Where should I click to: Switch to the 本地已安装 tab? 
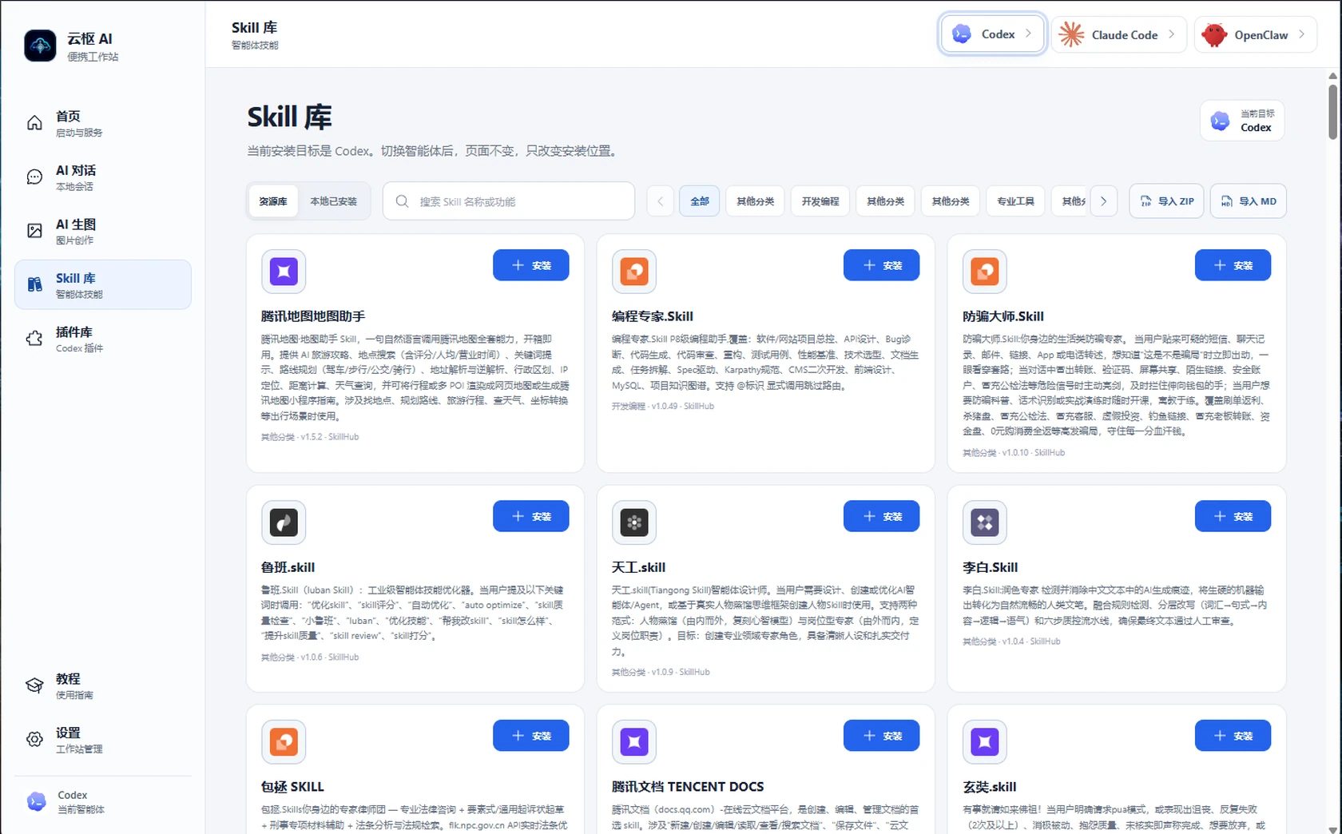(x=333, y=201)
